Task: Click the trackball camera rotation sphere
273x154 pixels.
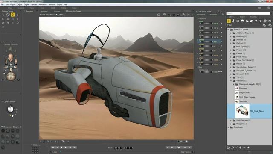Action: [x=11, y=76]
